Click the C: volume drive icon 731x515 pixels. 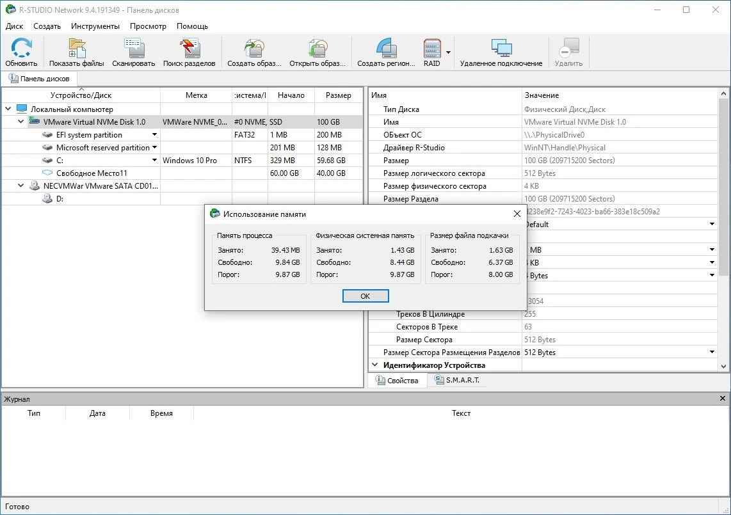pyautogui.click(x=47, y=161)
